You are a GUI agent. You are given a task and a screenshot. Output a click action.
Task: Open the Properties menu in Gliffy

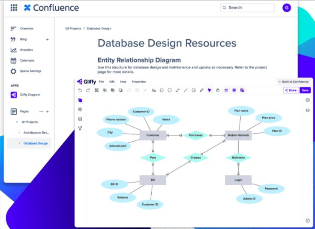click(139, 82)
